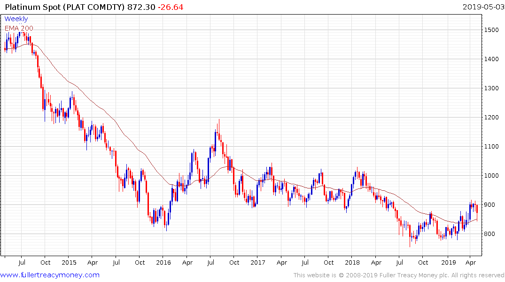Select the last price value 872.30
Image resolution: width=505 pixels, height=282 pixels.
(141, 7)
